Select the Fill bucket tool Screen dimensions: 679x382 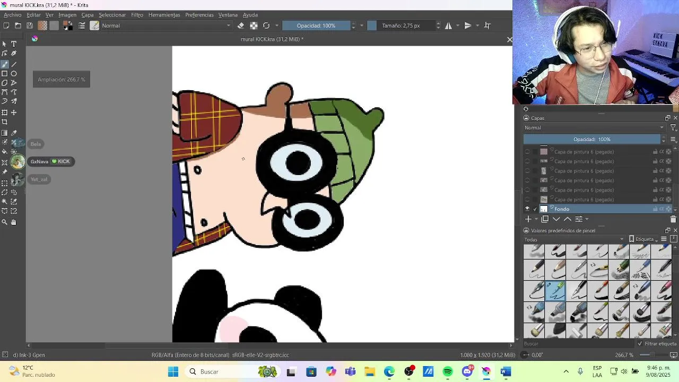5,151
